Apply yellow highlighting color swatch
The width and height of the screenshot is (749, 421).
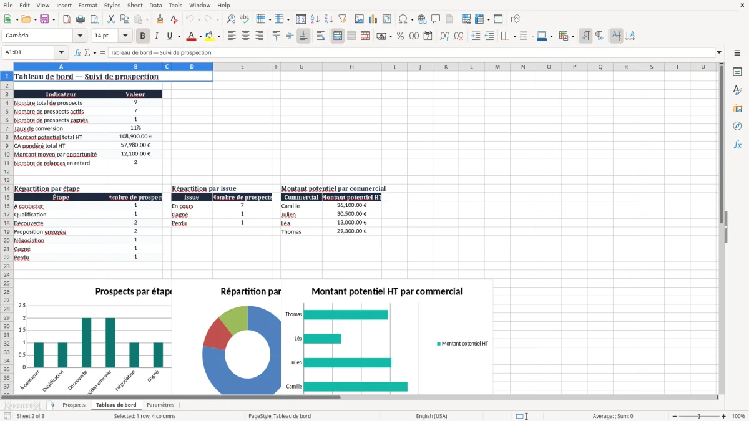210,36
